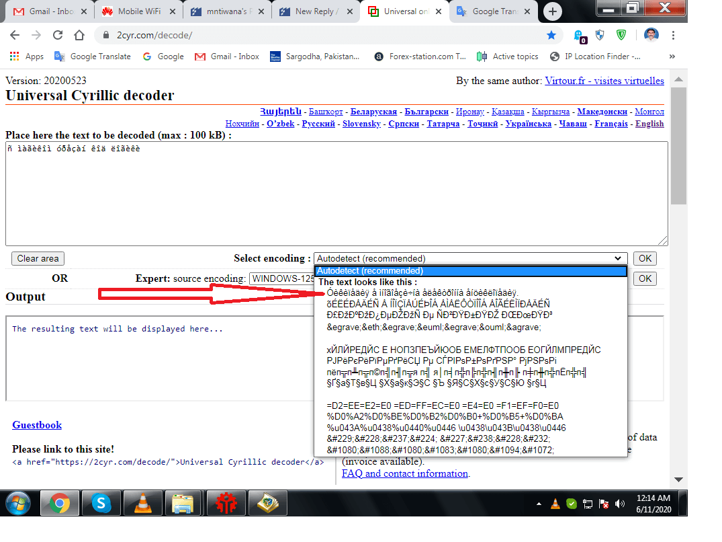Open FAQ and contact information link

[405, 473]
